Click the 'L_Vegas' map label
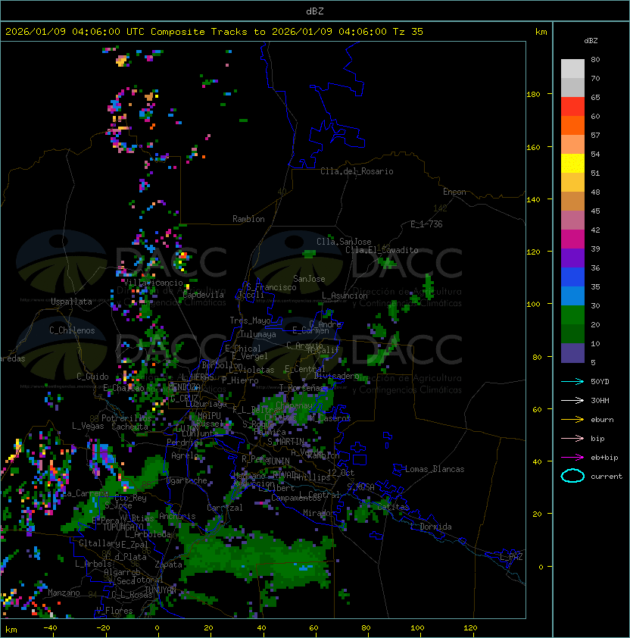Image resolution: width=630 pixels, height=638 pixels. coord(88,426)
